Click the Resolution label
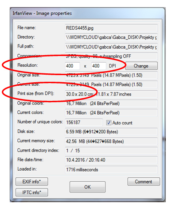 pos(27,65)
